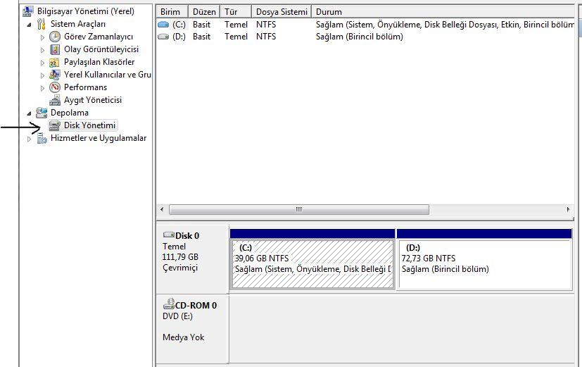Select the Görev Zamanlayıcı tree label
This screenshot has height=367, width=582.
click(99, 37)
